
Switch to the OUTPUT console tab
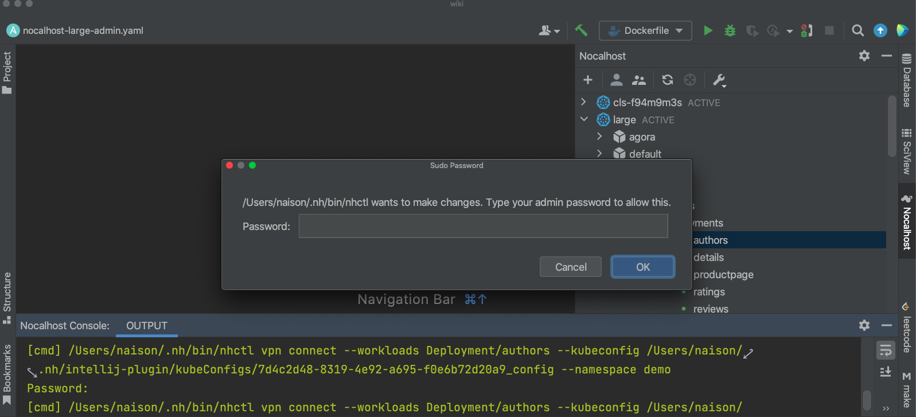pyautogui.click(x=147, y=325)
